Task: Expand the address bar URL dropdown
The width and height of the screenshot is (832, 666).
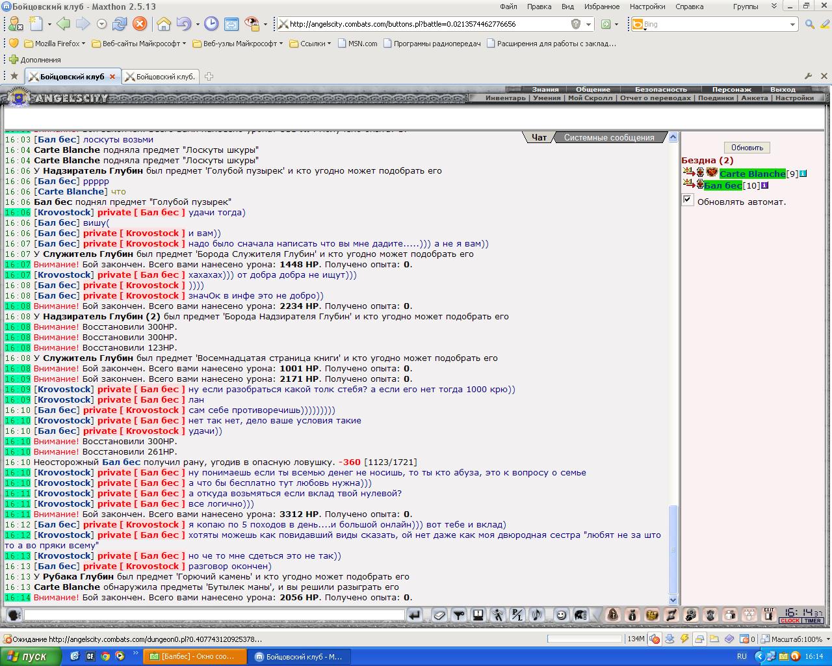Action: coord(589,24)
